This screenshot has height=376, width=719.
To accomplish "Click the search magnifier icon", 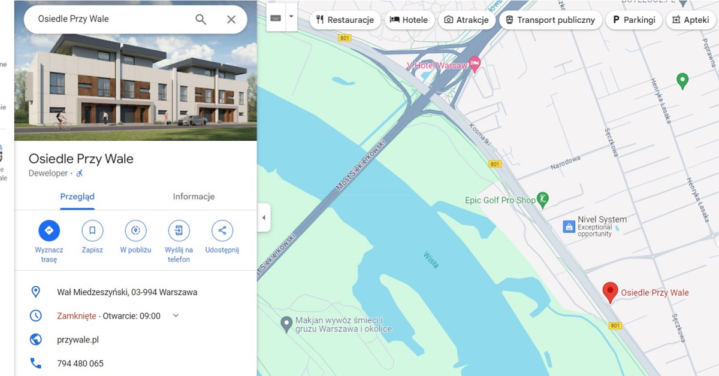I will (201, 19).
